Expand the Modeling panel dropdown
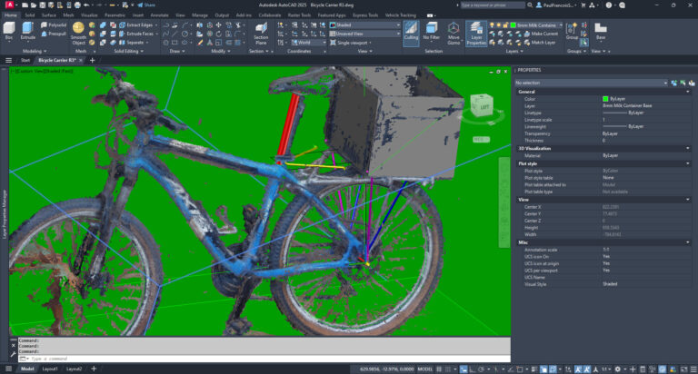Screen dimensions: 698x374 (x=35, y=51)
